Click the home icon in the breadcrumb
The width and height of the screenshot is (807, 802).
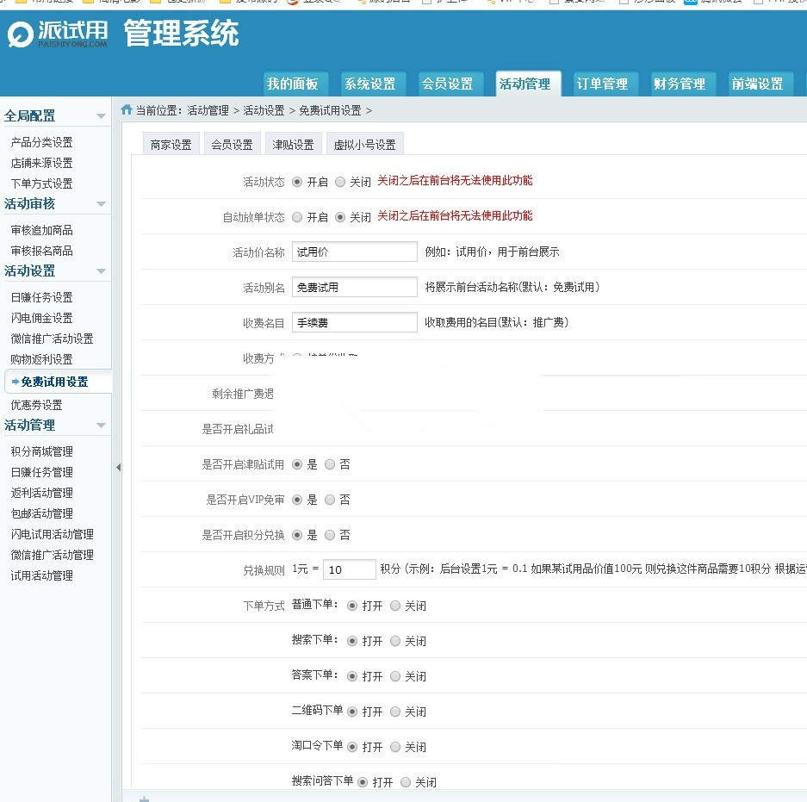pos(127,109)
